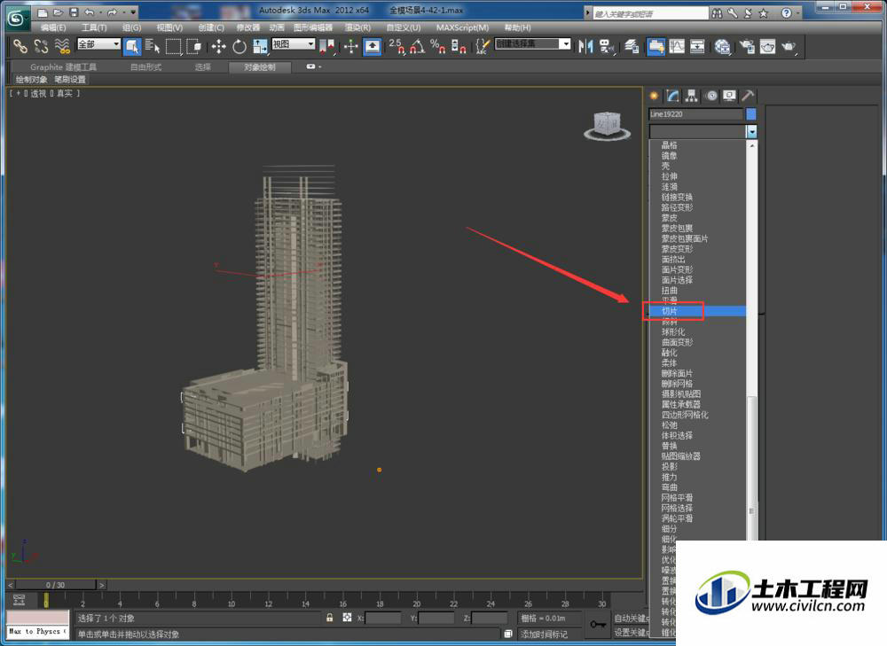887x646 pixels.
Task: Toggle the 2.5D Snaps button
Action: click(396, 46)
